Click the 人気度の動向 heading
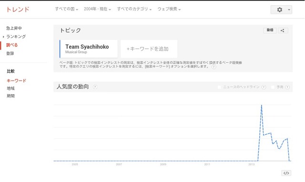Viewport: 305px width, 182px height. pos(73,86)
